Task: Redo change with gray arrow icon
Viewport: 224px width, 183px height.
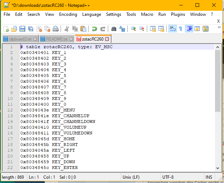Action: pos(103,29)
